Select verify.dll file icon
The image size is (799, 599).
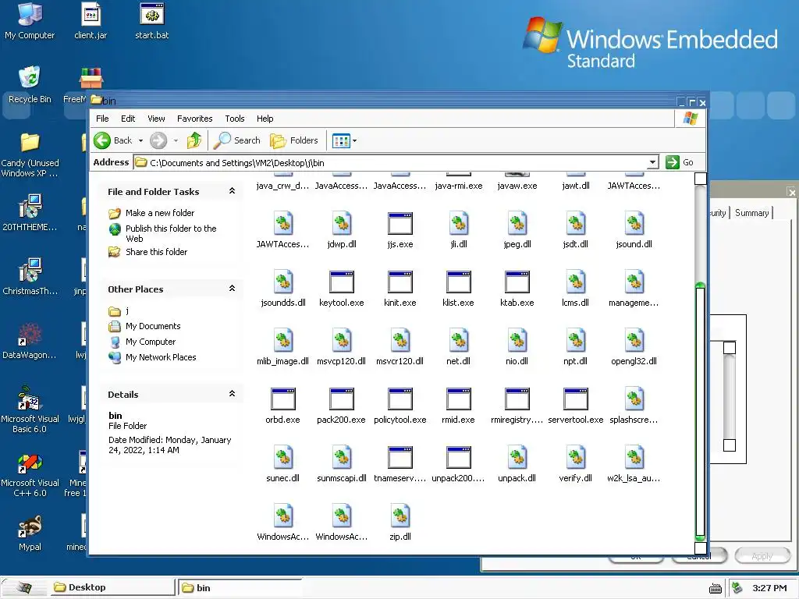pyautogui.click(x=575, y=457)
